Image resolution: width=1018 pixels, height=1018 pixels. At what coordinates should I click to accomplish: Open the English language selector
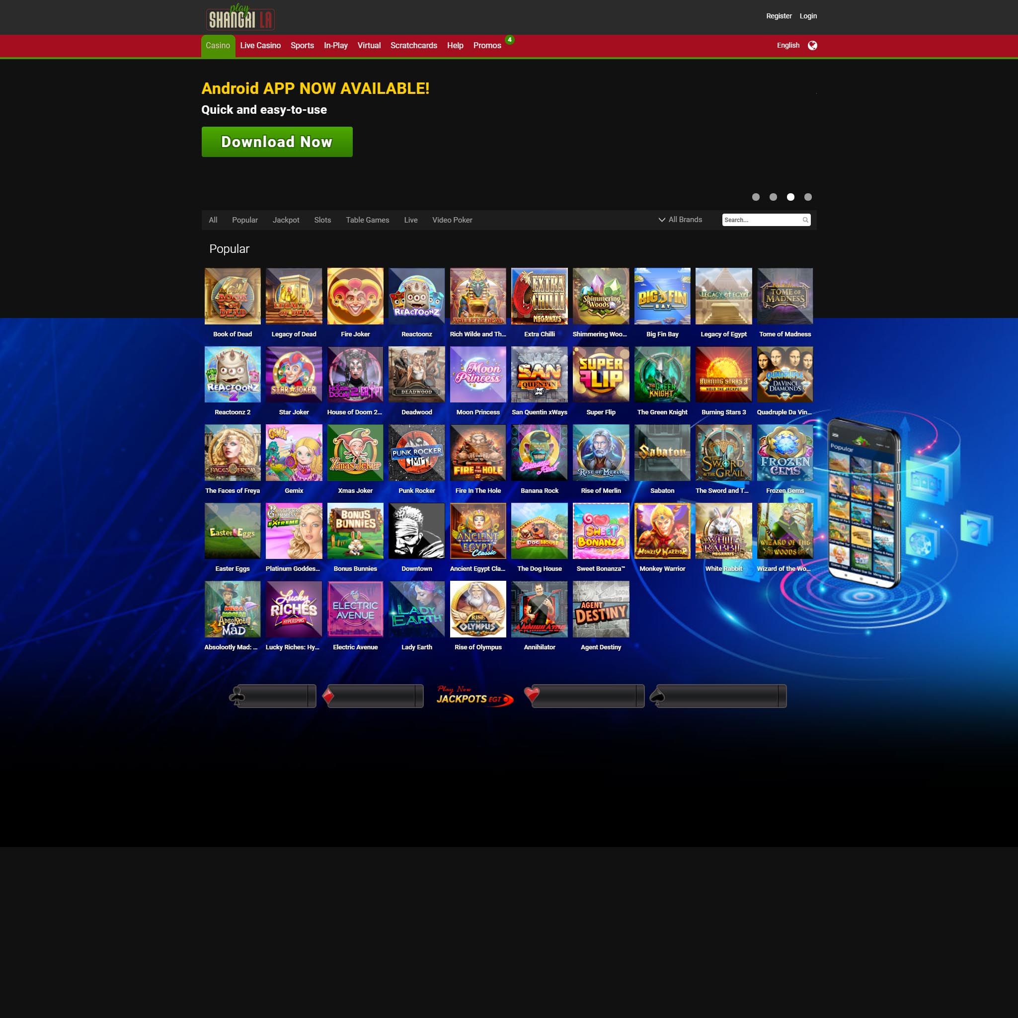[x=788, y=45]
